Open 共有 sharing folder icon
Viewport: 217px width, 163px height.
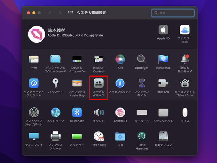[120, 136]
